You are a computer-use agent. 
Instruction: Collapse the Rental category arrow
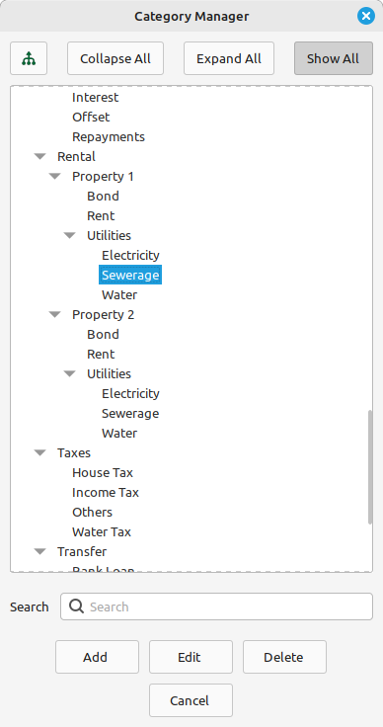[x=40, y=157]
